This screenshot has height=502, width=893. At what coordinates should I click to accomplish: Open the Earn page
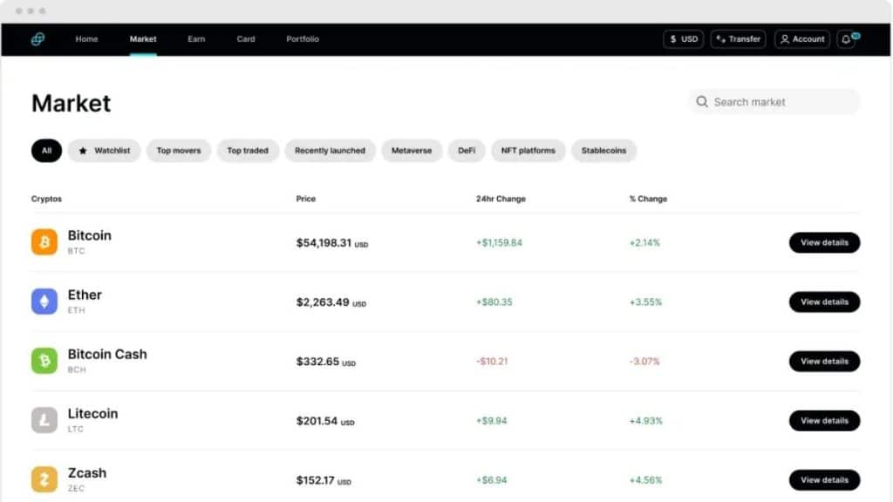click(196, 38)
